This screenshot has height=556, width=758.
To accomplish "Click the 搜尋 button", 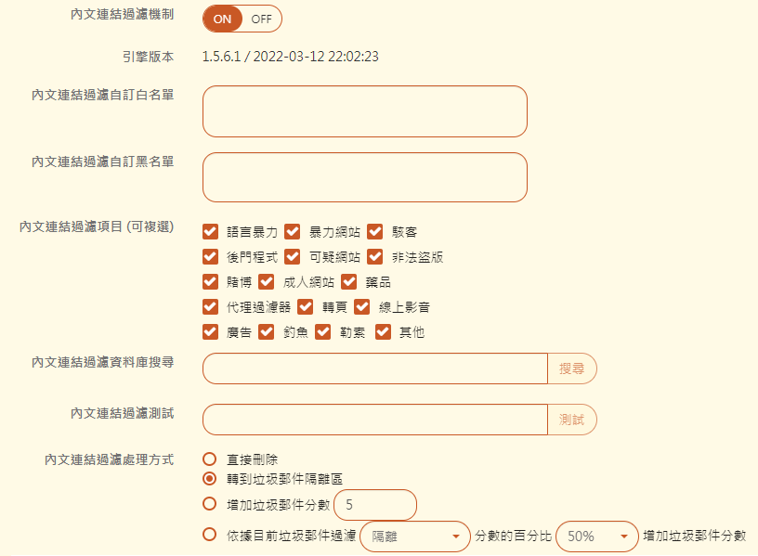I will (572, 369).
